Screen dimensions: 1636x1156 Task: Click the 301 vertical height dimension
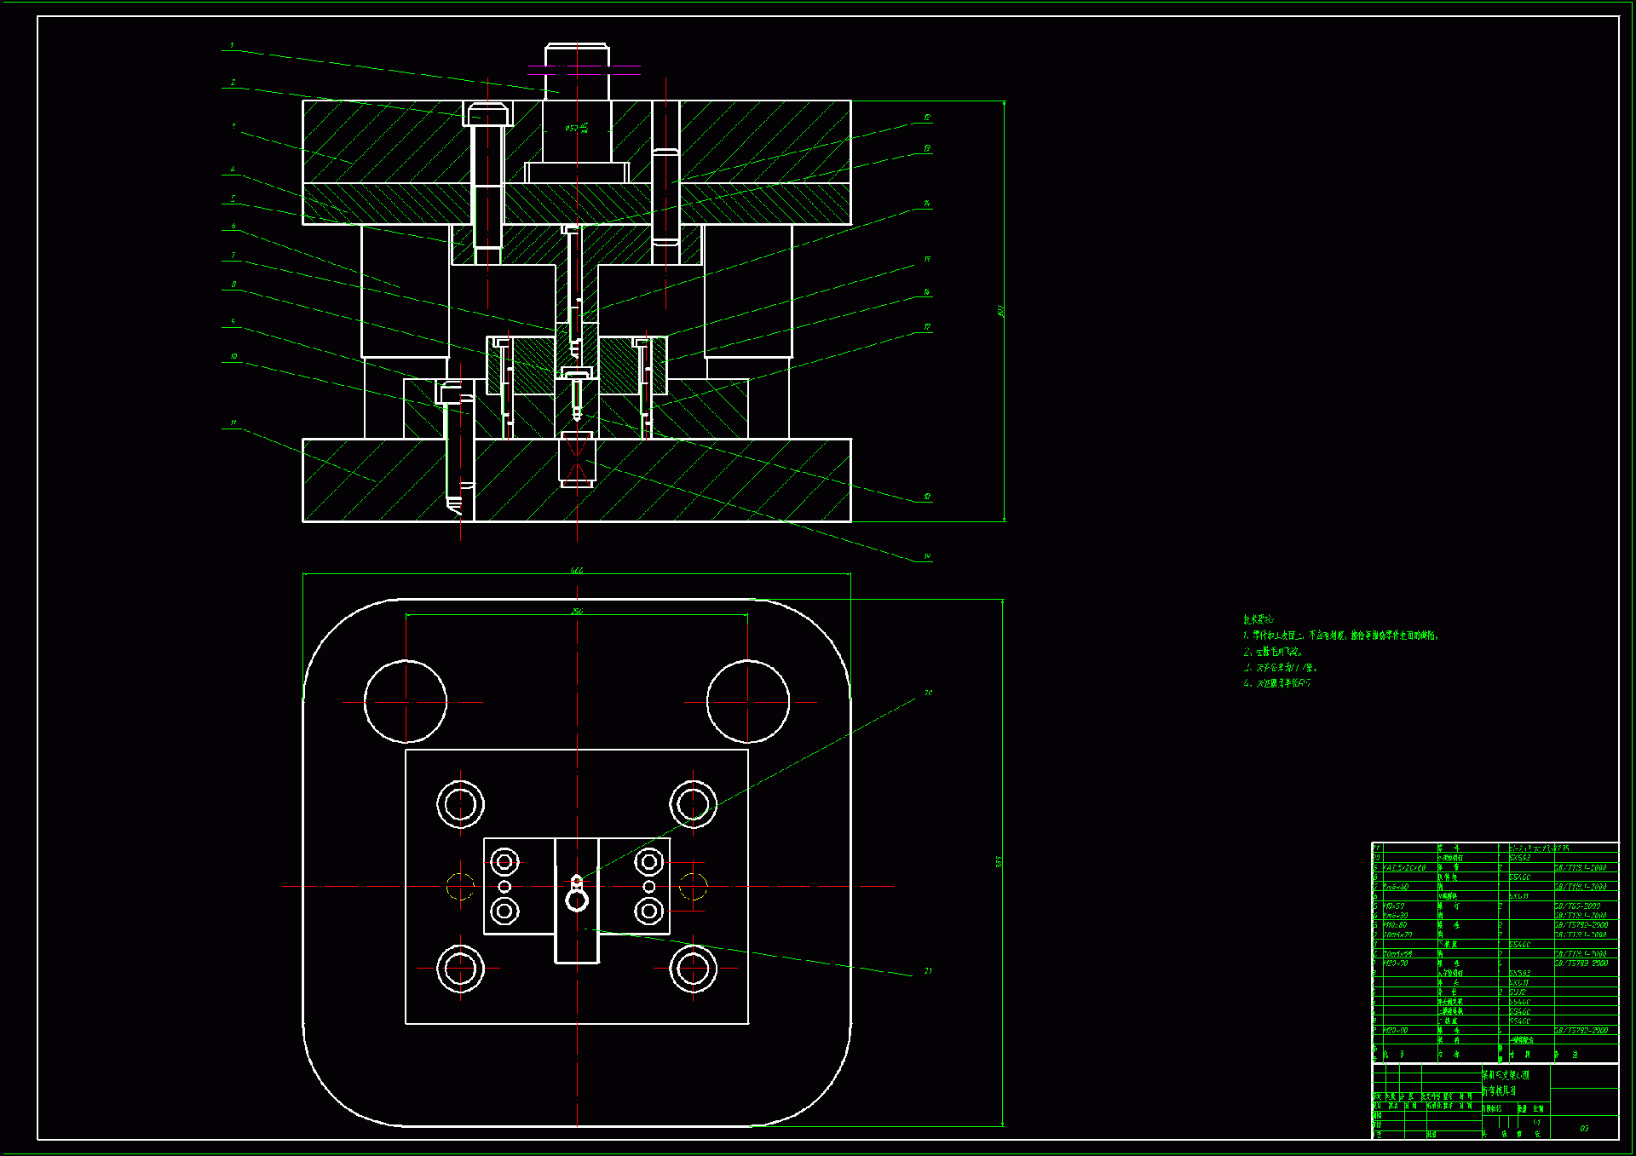click(x=1001, y=311)
